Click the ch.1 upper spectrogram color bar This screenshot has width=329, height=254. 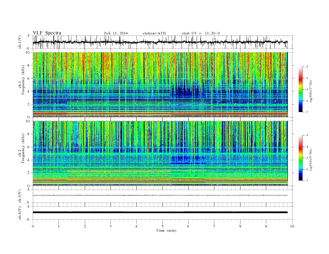click(x=300, y=89)
